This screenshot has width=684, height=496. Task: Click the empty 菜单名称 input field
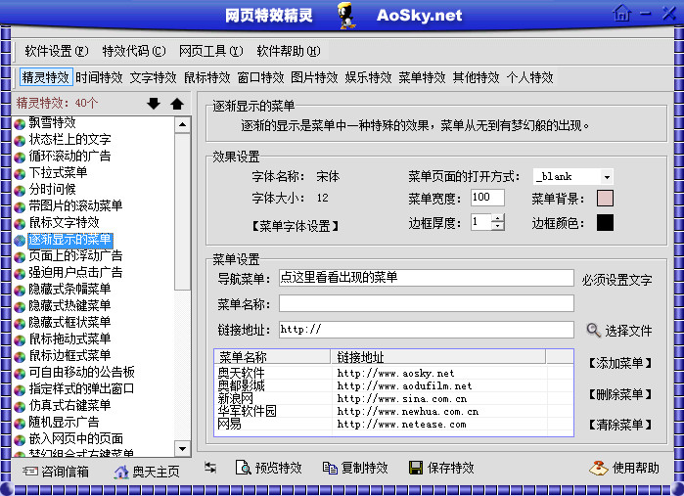[x=427, y=303]
